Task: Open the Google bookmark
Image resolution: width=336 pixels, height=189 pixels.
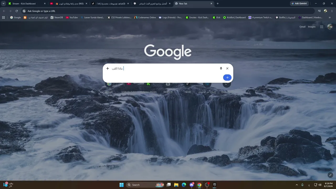Action: (x=15, y=18)
